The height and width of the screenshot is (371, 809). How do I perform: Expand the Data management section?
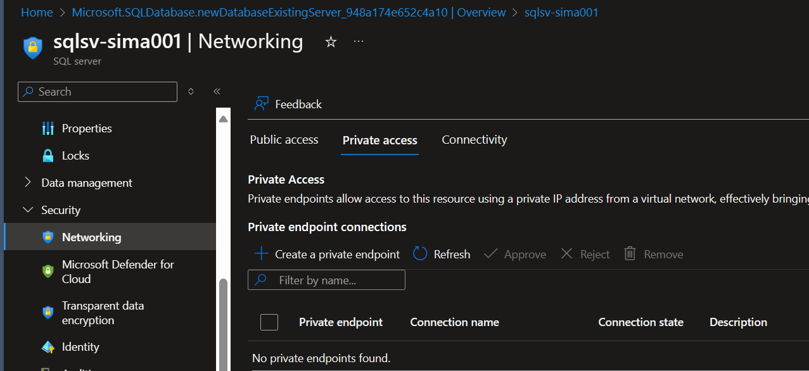28,183
